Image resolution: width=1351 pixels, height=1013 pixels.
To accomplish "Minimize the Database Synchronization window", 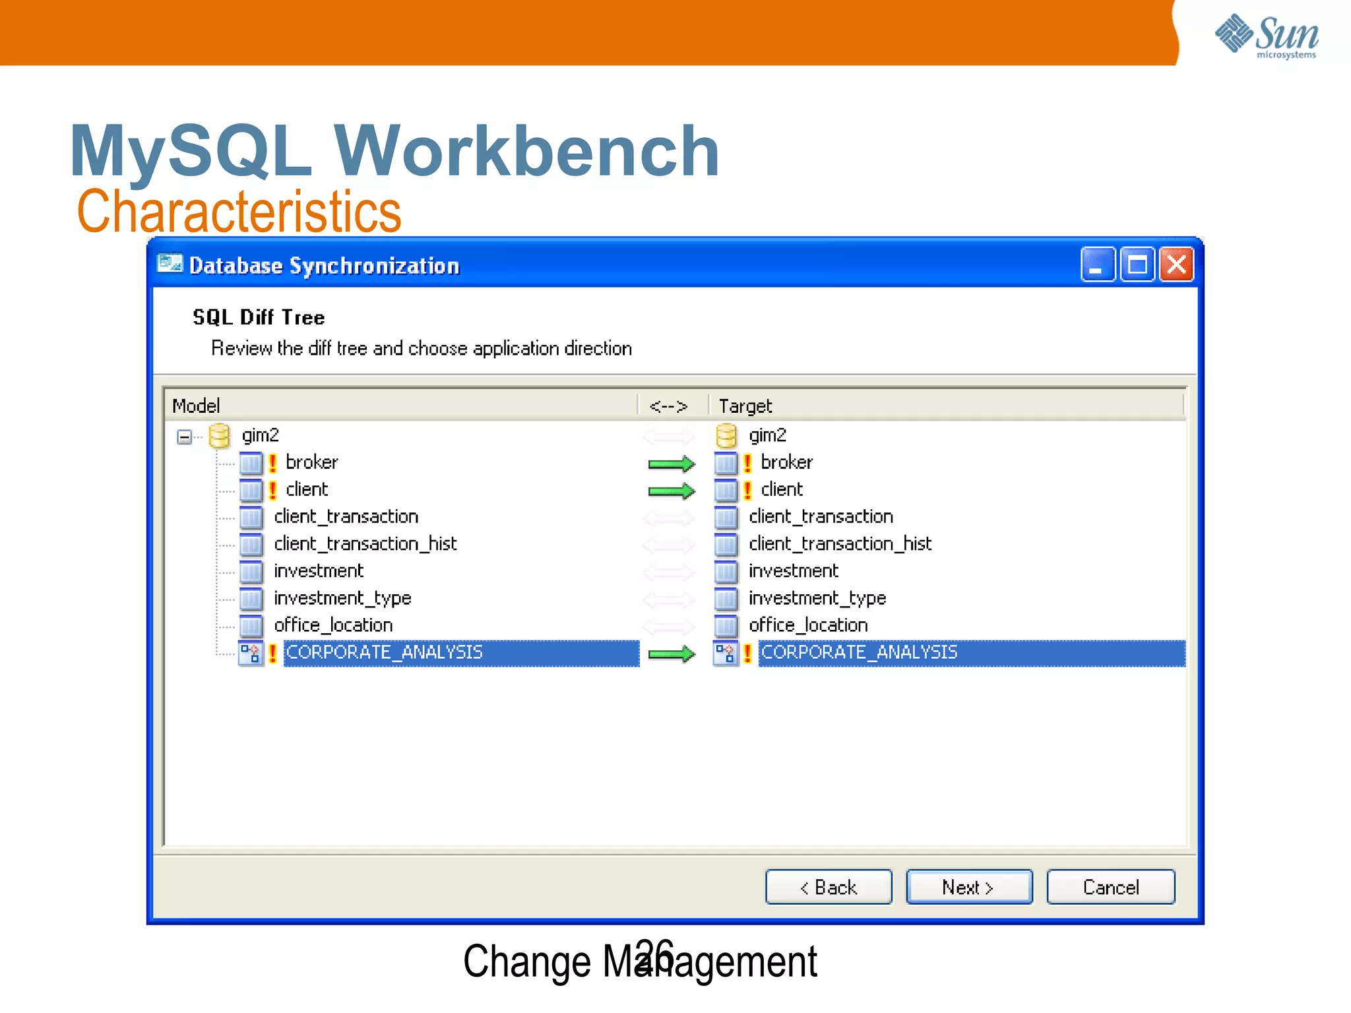I will pyautogui.click(x=1098, y=265).
